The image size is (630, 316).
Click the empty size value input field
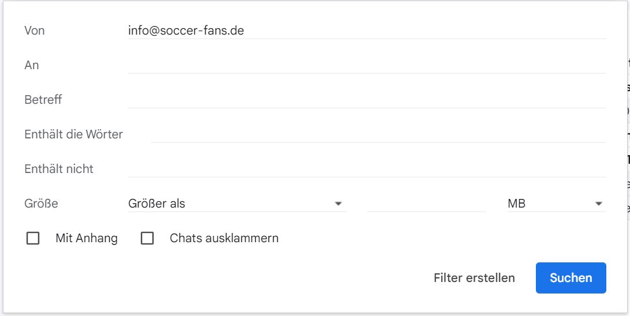pos(426,204)
